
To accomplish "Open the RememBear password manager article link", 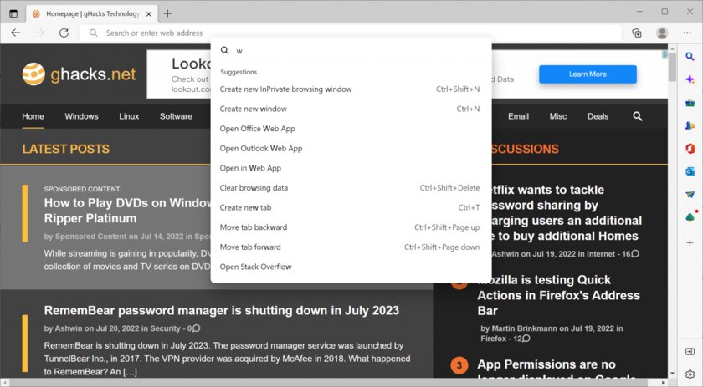I will (x=221, y=310).
